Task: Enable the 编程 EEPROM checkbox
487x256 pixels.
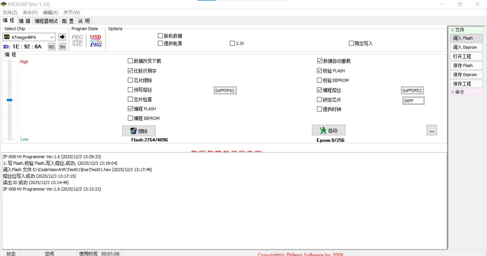Action: [x=130, y=118]
